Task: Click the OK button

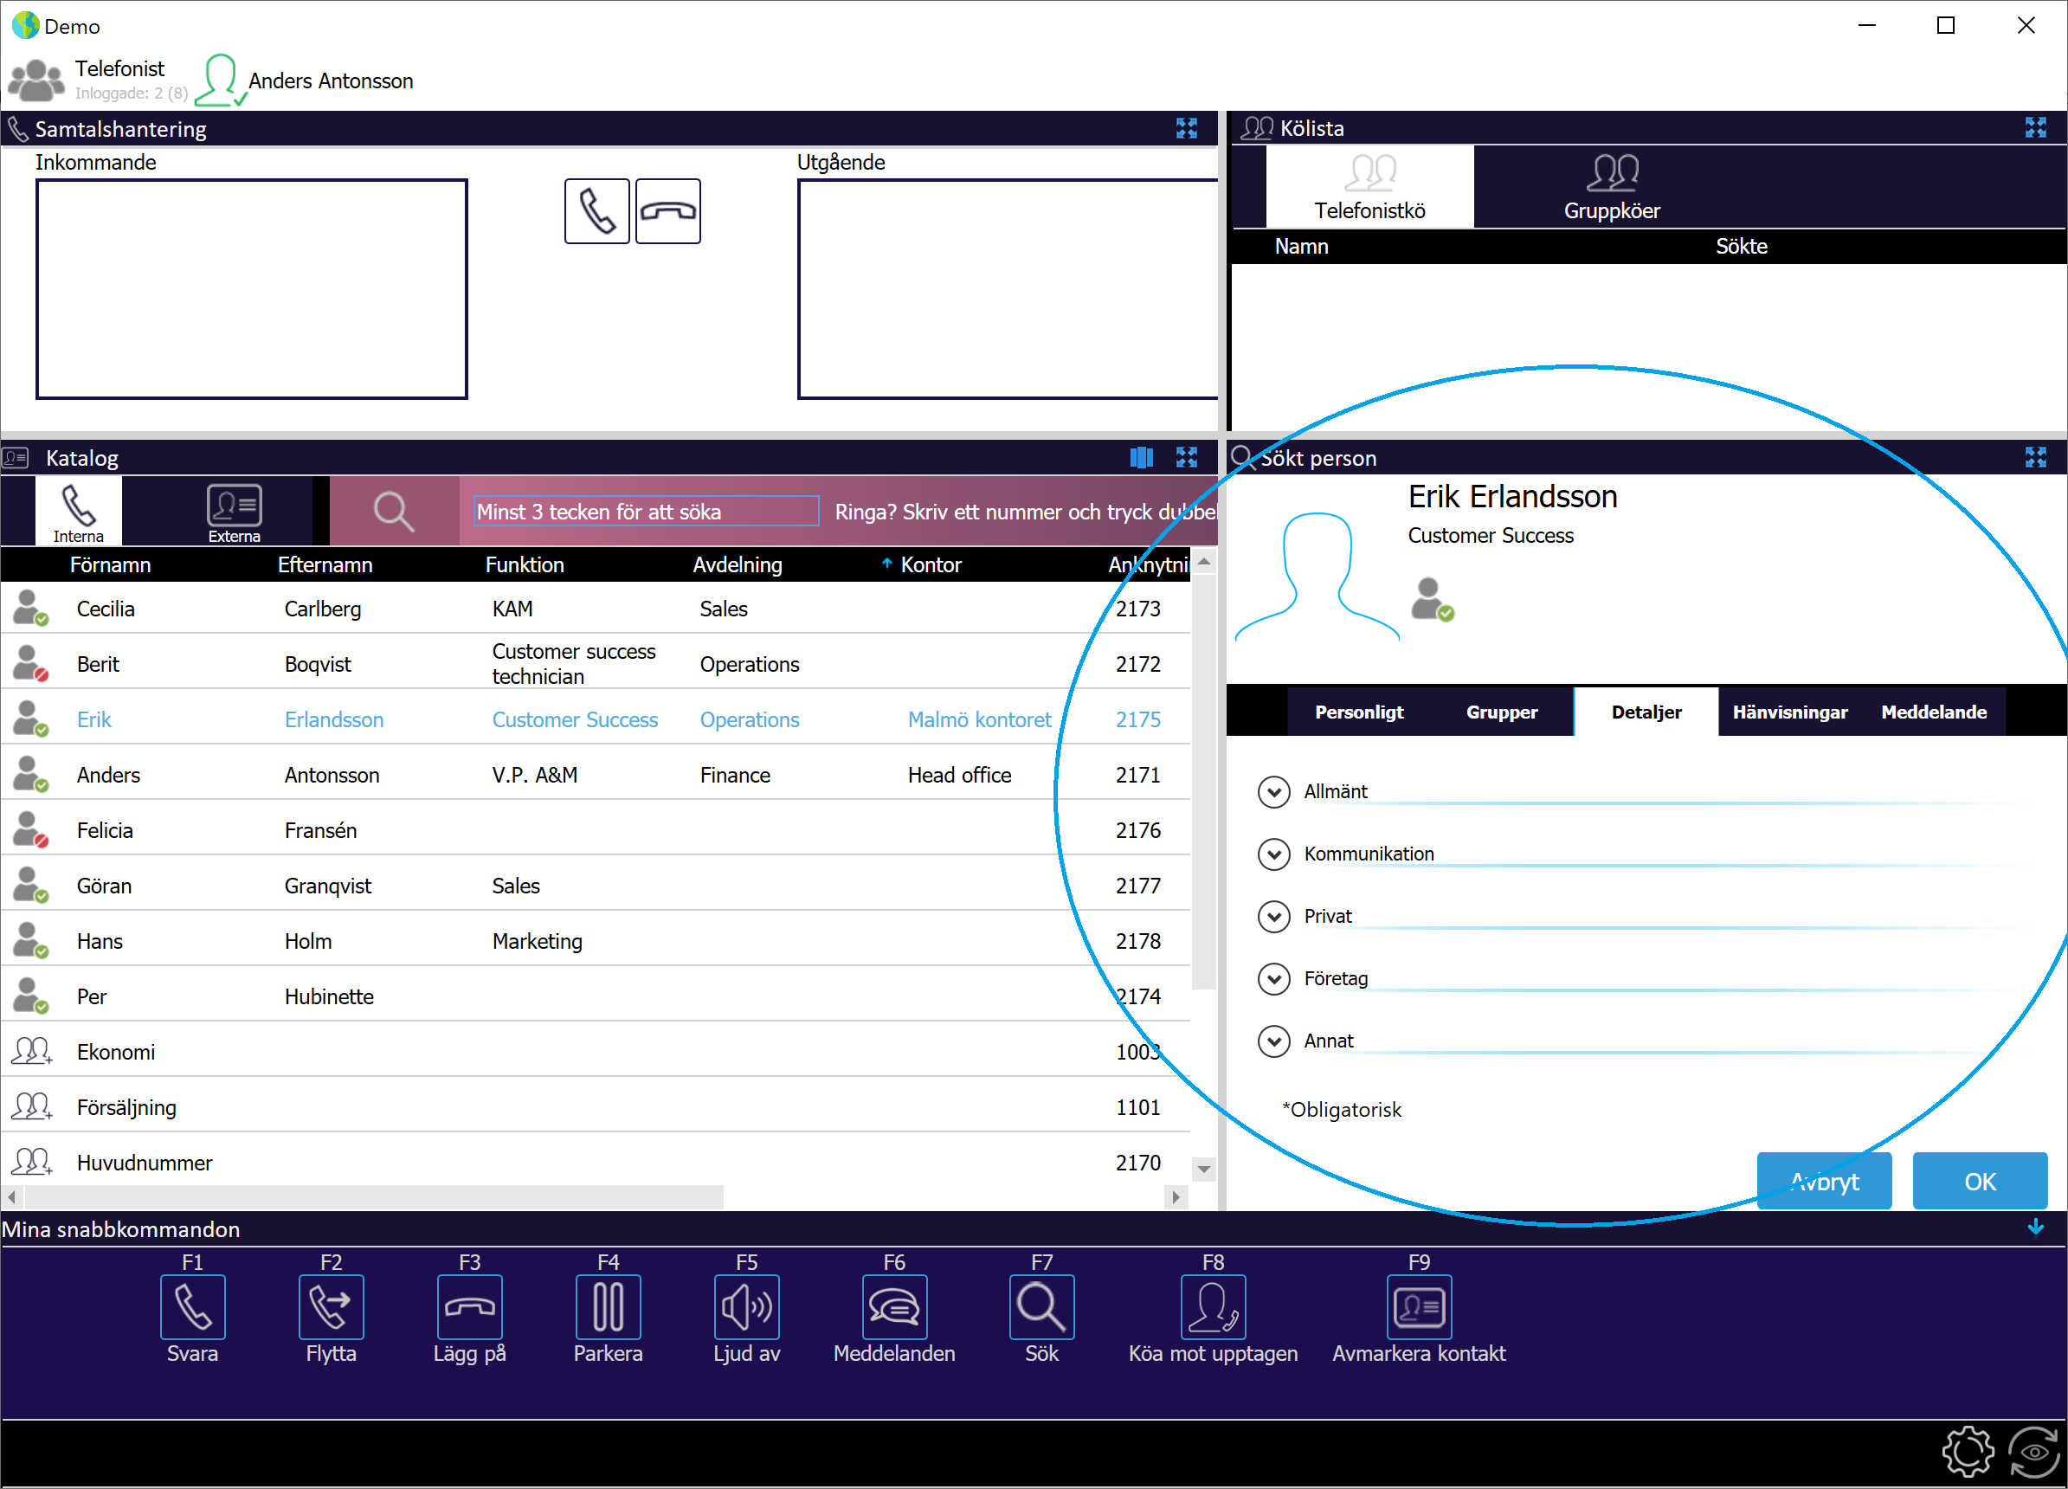Action: pos(1980,1181)
